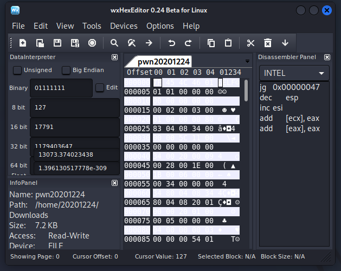Click the Copy toolbar icon
Screen dimensions: 341x271
[211, 43]
